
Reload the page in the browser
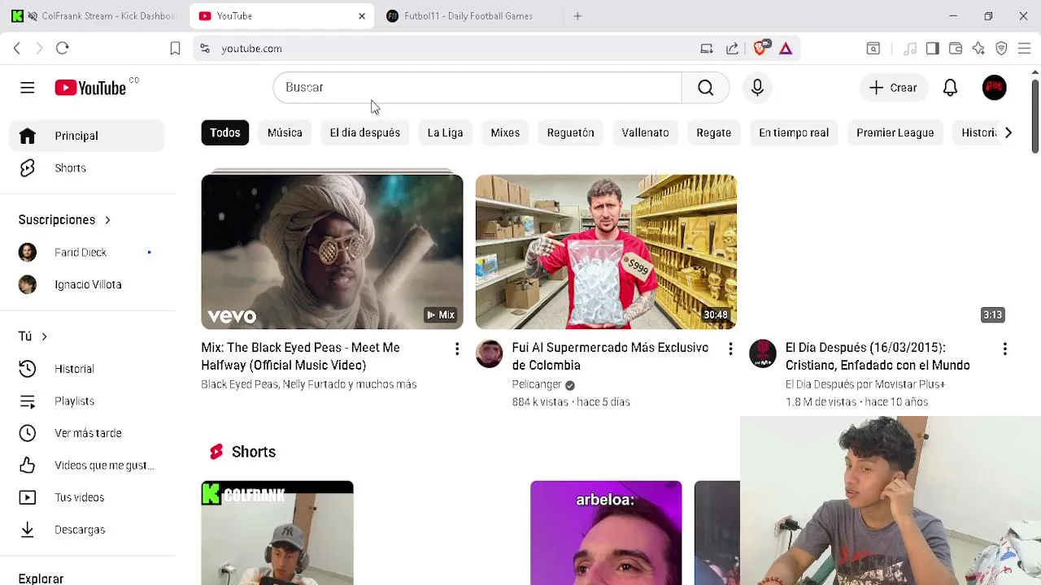[62, 49]
